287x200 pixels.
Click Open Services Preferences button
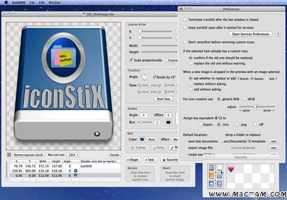[x=251, y=34]
